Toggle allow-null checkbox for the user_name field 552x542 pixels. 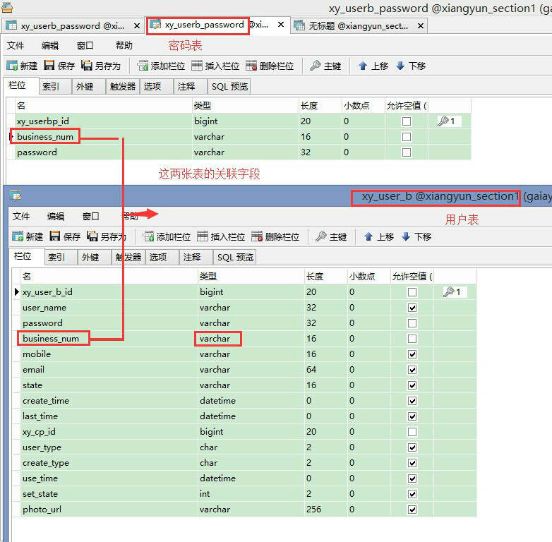pos(412,308)
